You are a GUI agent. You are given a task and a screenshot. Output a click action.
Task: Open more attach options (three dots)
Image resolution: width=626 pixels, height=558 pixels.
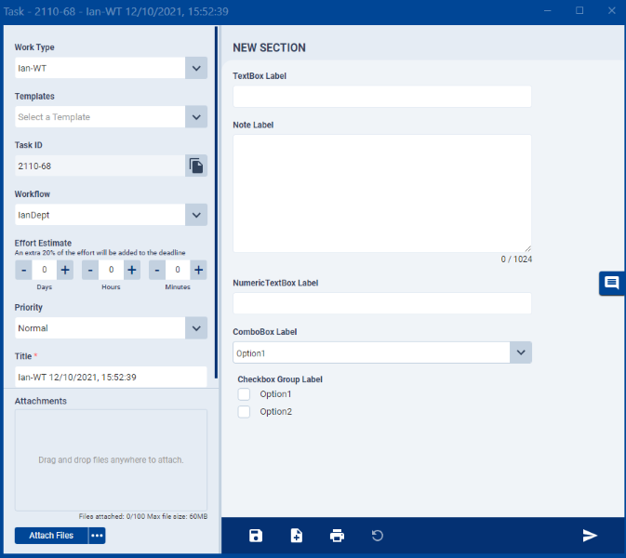pos(97,536)
